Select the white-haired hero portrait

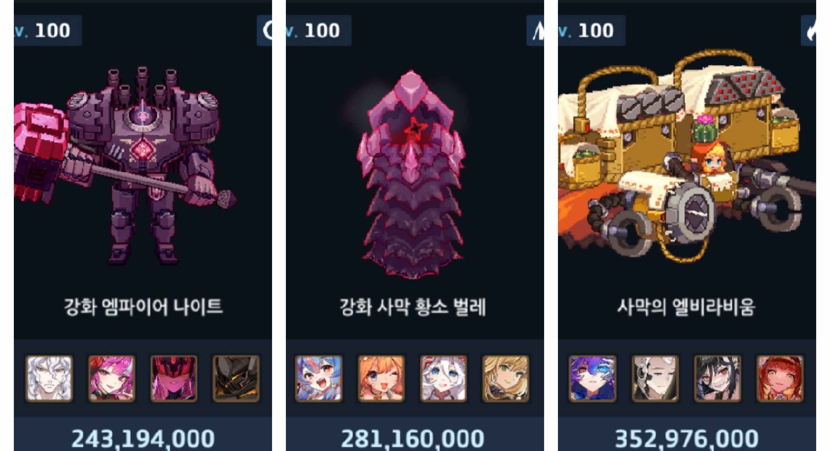click(49, 378)
